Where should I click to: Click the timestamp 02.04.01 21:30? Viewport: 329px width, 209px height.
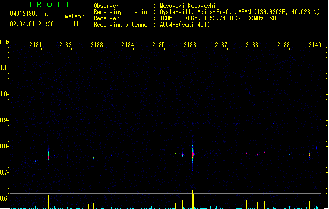pyautogui.click(x=32, y=24)
